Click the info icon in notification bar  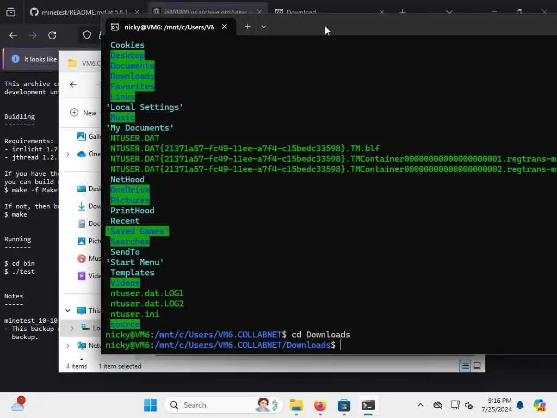click(15, 59)
